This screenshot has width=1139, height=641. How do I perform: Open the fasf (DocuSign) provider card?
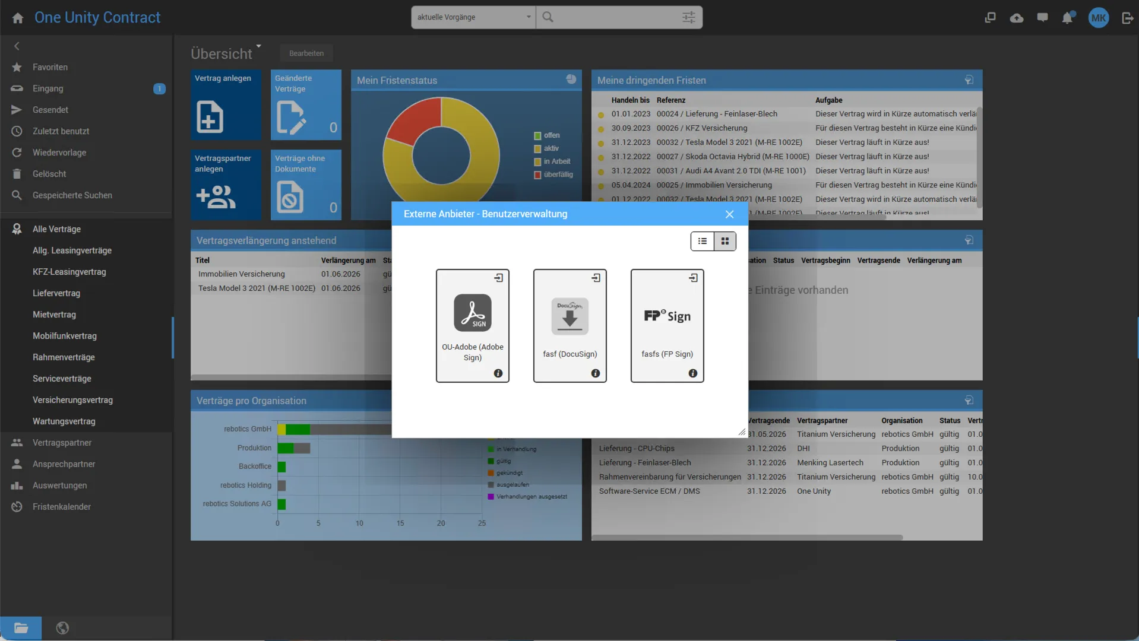tap(569, 325)
